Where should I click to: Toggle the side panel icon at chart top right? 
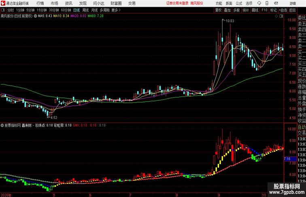tap(281, 16)
